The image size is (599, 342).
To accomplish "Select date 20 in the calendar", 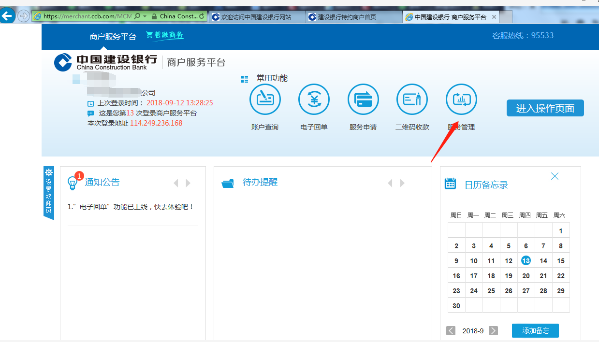I will point(526,276).
